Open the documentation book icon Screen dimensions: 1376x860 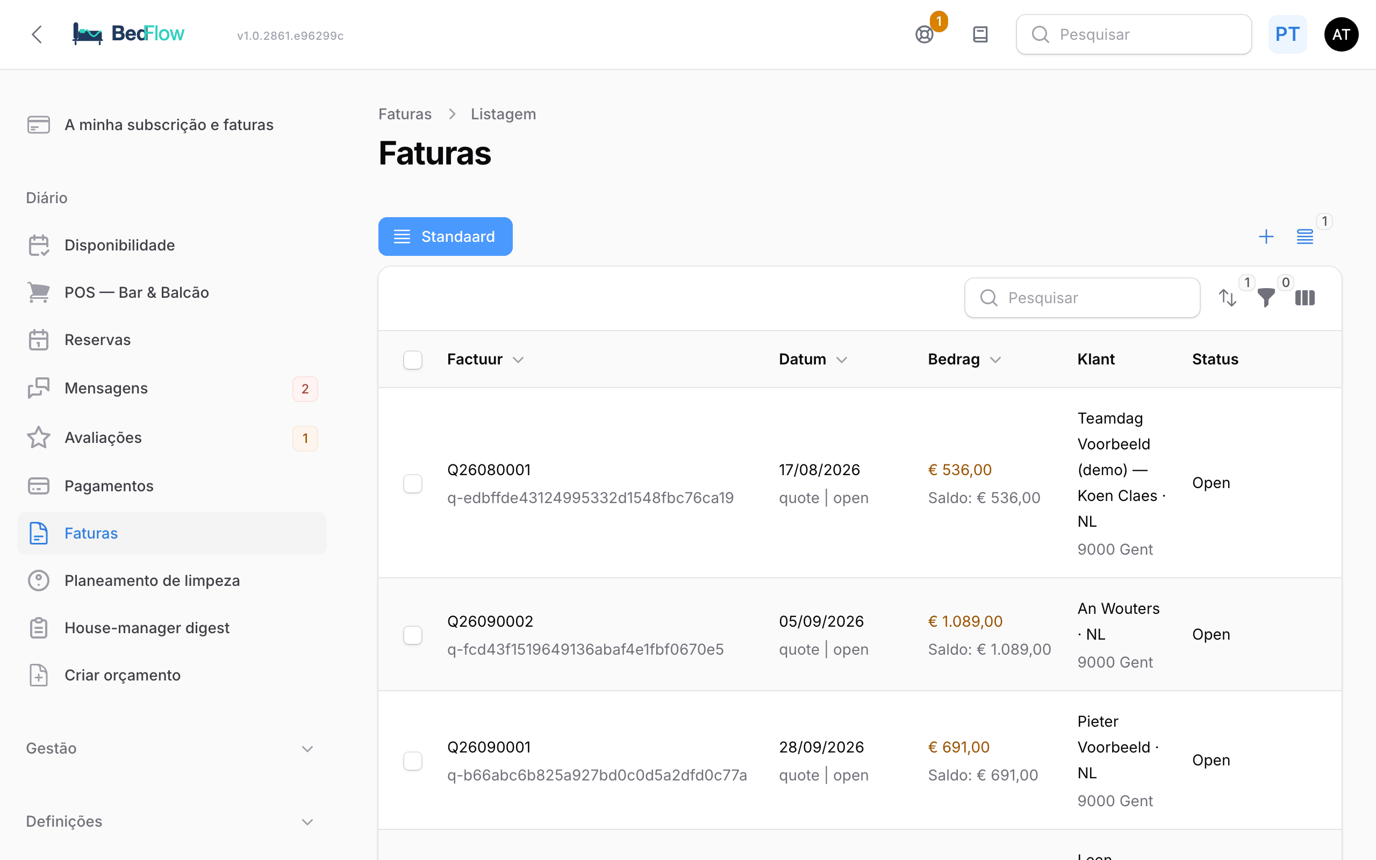click(980, 35)
